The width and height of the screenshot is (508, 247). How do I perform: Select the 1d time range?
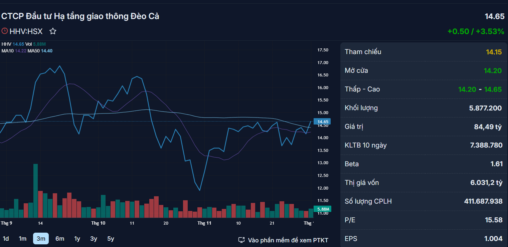(6, 239)
